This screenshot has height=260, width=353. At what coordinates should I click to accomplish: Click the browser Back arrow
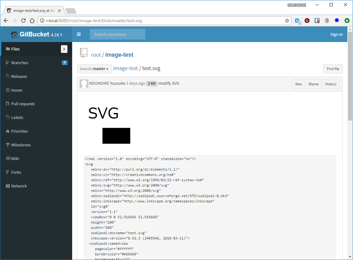pos(6,21)
